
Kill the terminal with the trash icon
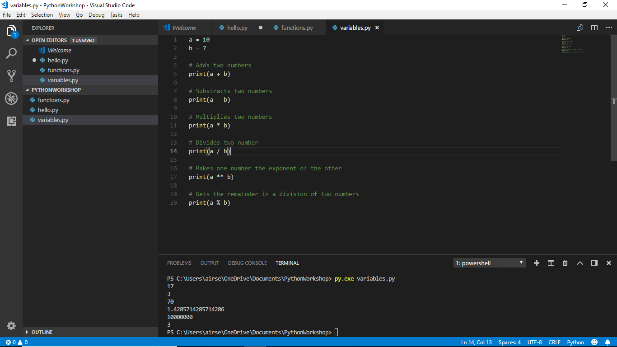(x=565, y=263)
